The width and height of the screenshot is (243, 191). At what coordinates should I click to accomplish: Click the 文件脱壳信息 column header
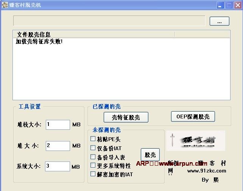point(94,34)
